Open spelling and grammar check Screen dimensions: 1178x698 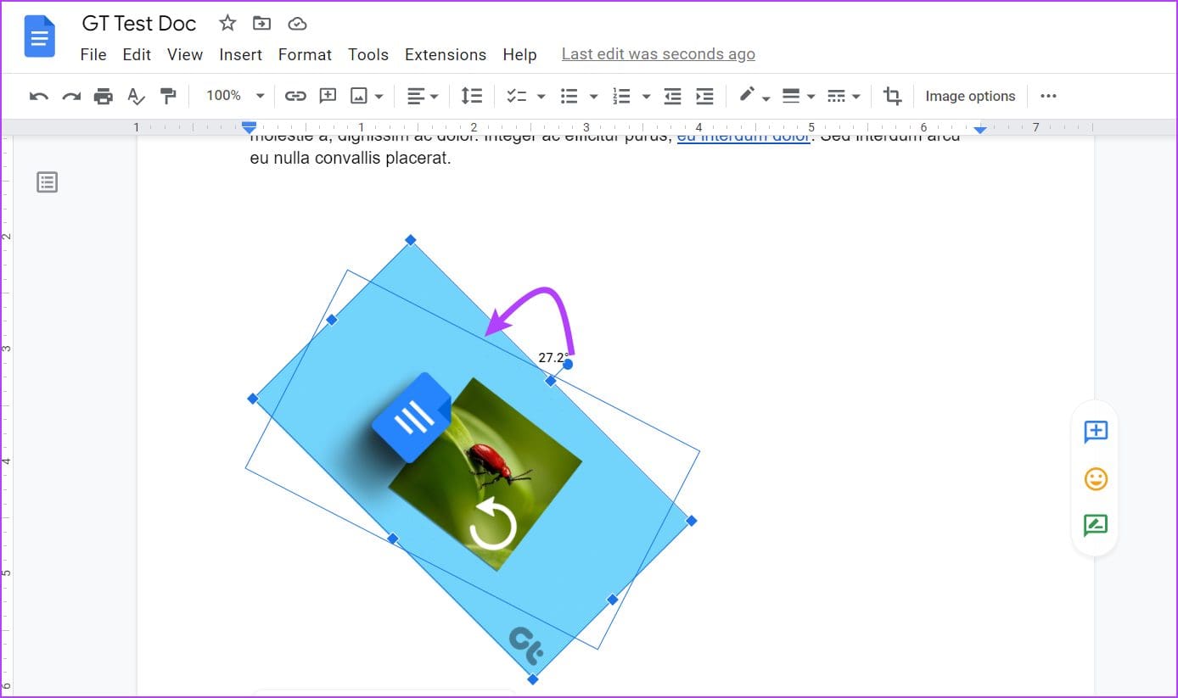136,96
